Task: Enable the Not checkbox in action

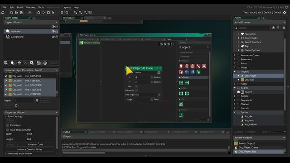Action: 136,86
